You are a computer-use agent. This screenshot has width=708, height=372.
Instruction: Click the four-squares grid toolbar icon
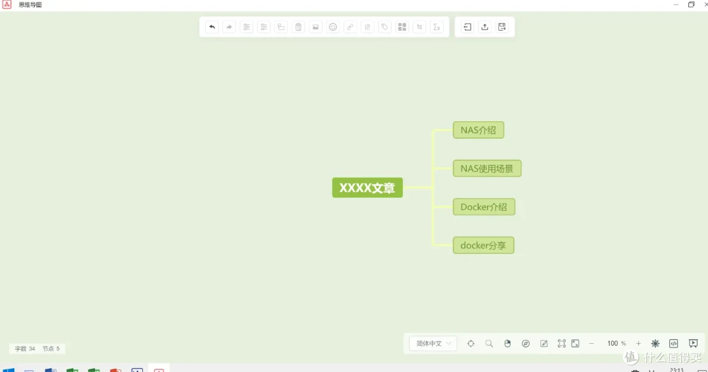(x=402, y=27)
